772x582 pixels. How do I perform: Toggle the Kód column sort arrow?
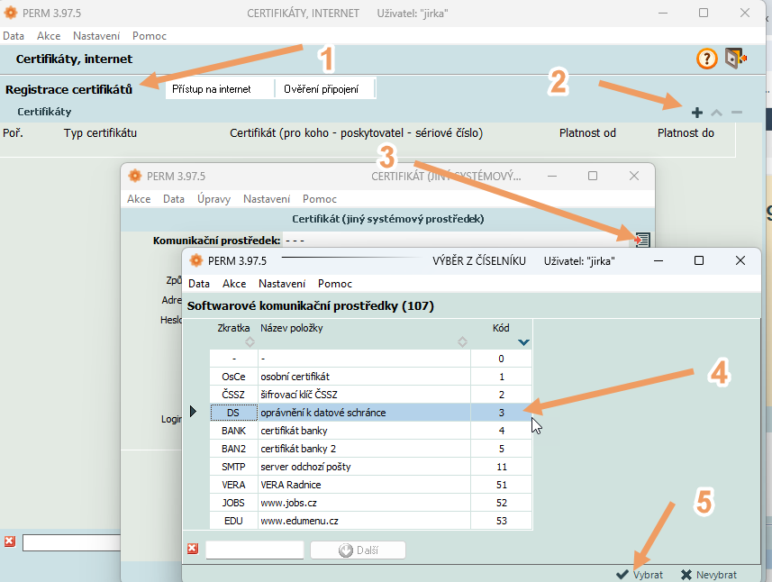(x=523, y=342)
